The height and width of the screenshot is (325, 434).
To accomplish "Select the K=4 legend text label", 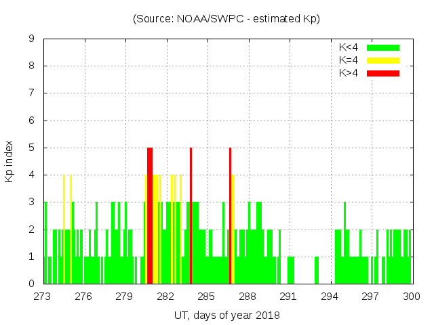I will tap(349, 60).
